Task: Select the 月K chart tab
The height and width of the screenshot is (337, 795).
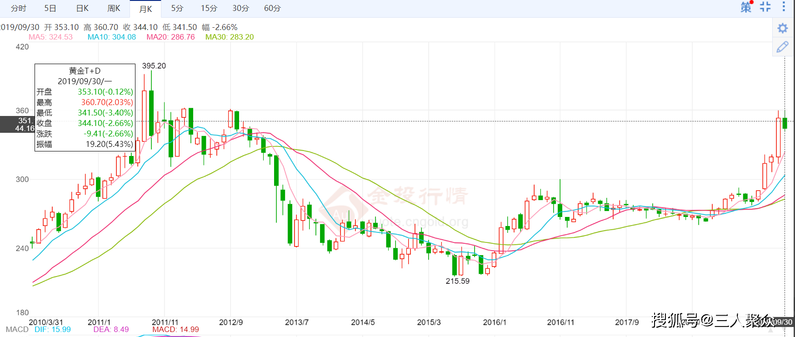Action: [x=145, y=9]
